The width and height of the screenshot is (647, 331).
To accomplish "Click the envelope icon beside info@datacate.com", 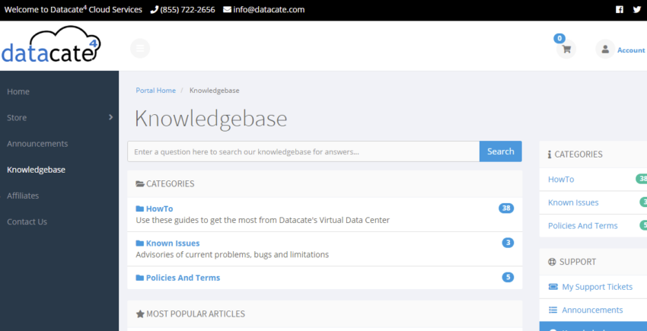I will (227, 9).
